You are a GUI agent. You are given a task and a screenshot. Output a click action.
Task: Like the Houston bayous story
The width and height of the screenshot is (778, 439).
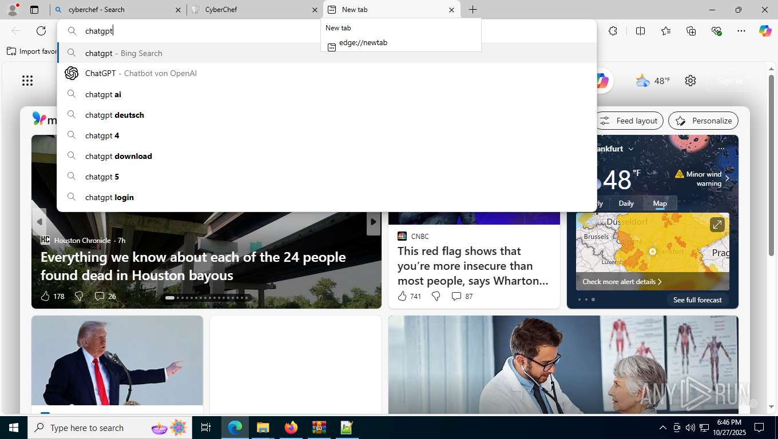[45, 296]
